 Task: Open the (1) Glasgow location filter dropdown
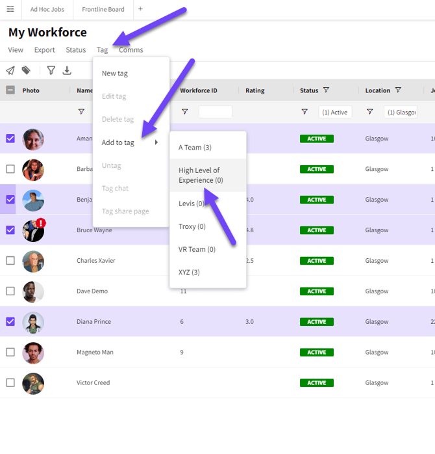click(401, 112)
